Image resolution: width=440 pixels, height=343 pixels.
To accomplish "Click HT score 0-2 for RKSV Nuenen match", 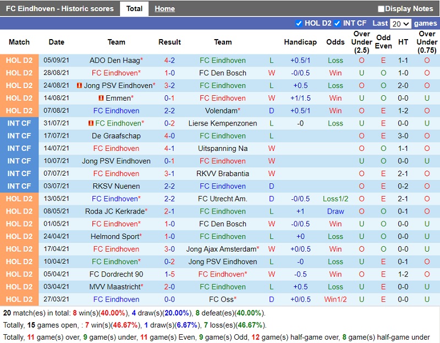I will [403, 186].
